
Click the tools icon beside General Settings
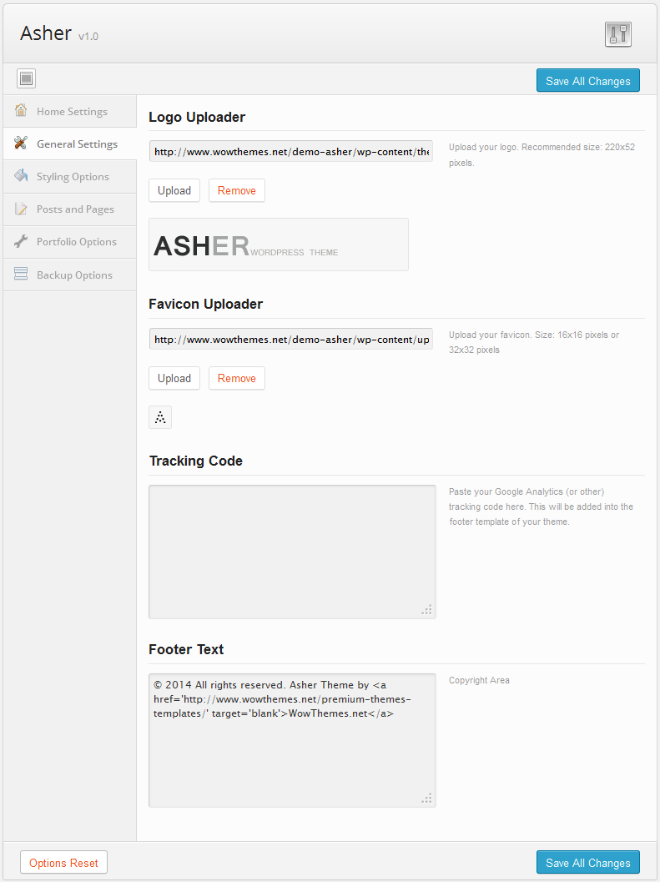point(21,143)
